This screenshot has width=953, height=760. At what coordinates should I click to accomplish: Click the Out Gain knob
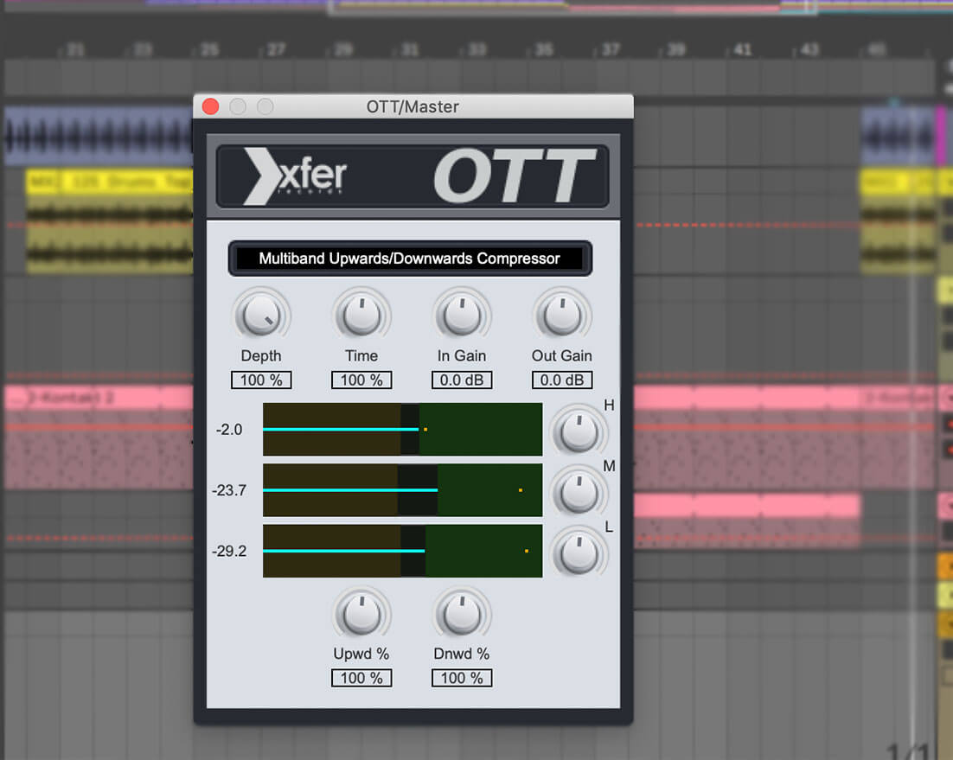(x=562, y=316)
